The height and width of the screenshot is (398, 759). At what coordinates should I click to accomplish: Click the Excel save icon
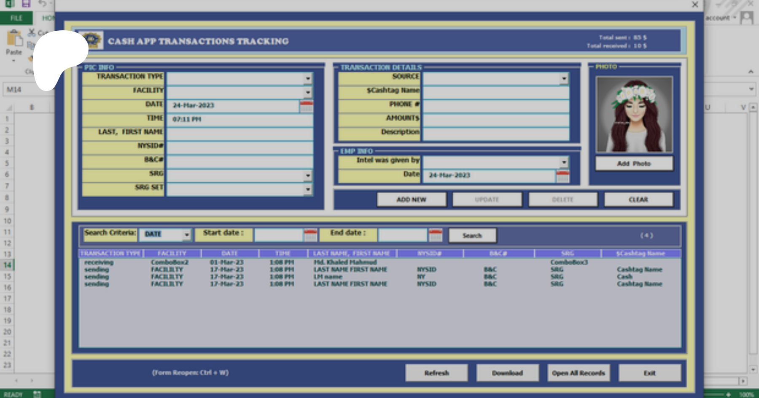[x=26, y=4]
